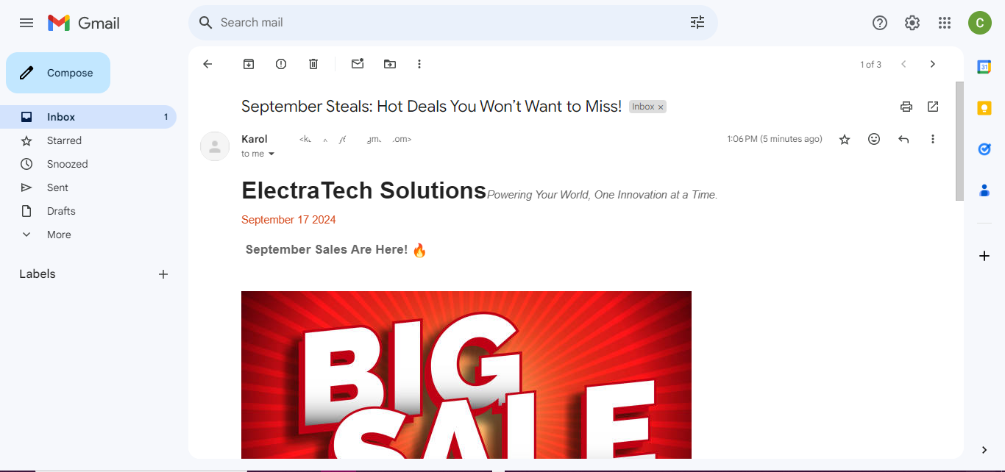Open Google Keep from the side panel

(984, 108)
